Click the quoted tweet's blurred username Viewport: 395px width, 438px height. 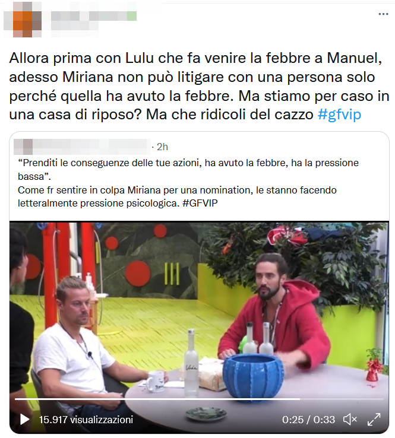tap(91, 147)
